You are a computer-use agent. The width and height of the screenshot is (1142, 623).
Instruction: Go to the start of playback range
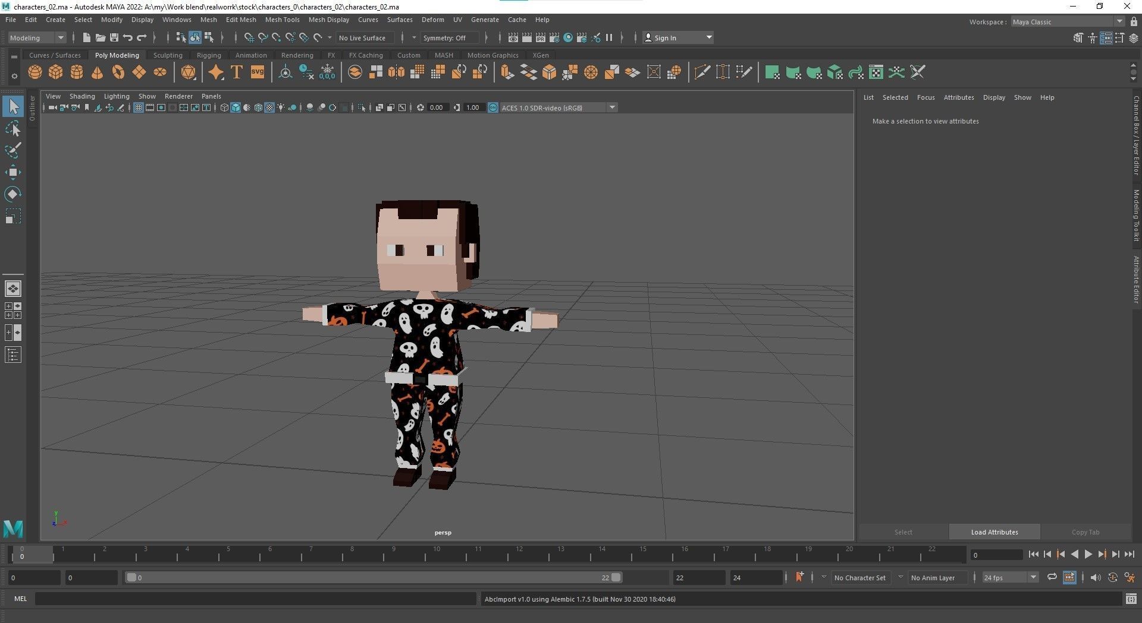coord(1033,554)
